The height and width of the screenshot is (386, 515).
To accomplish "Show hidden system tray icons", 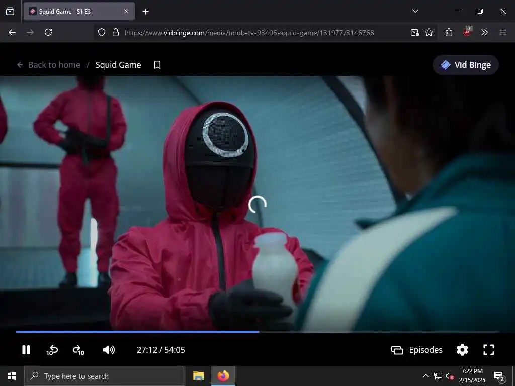I will tap(425, 376).
